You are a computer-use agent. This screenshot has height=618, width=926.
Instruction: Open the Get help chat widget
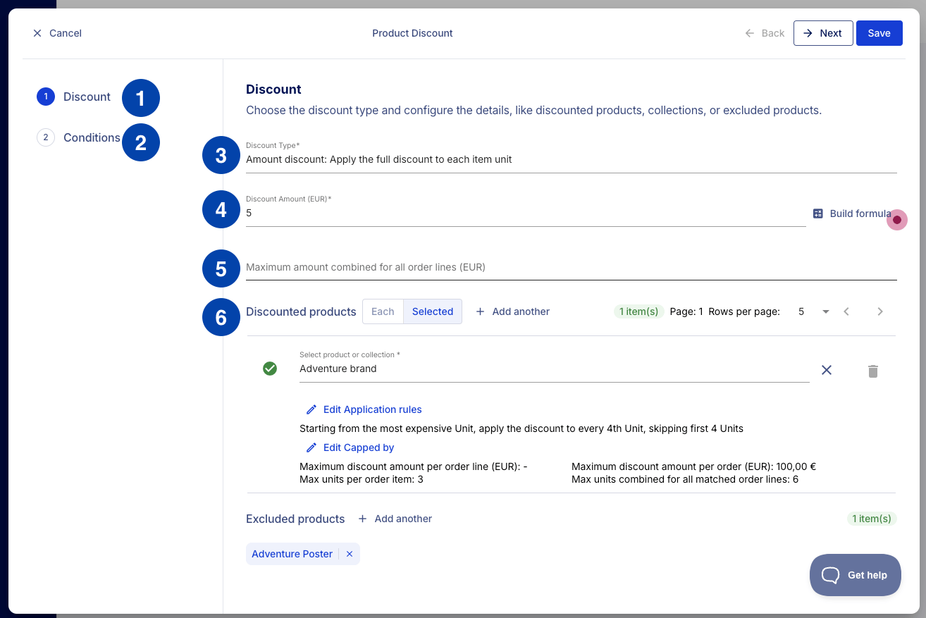click(x=856, y=575)
